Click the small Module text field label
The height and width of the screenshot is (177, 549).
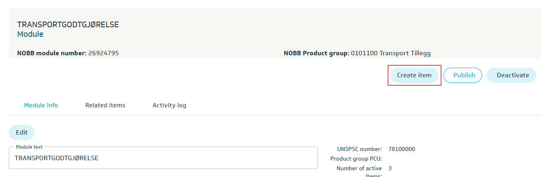[x=29, y=147]
